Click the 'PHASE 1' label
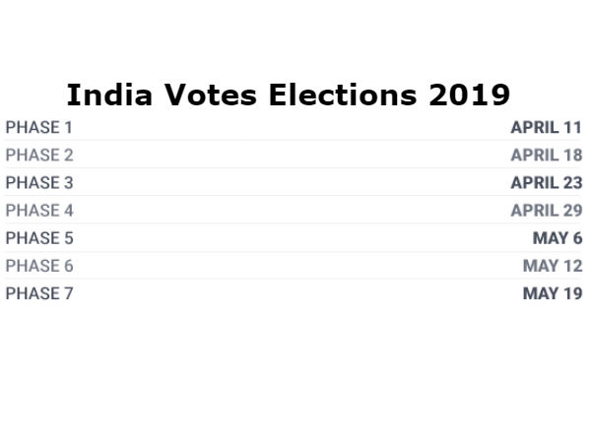Screen dimensions: 591x443 click(39, 127)
